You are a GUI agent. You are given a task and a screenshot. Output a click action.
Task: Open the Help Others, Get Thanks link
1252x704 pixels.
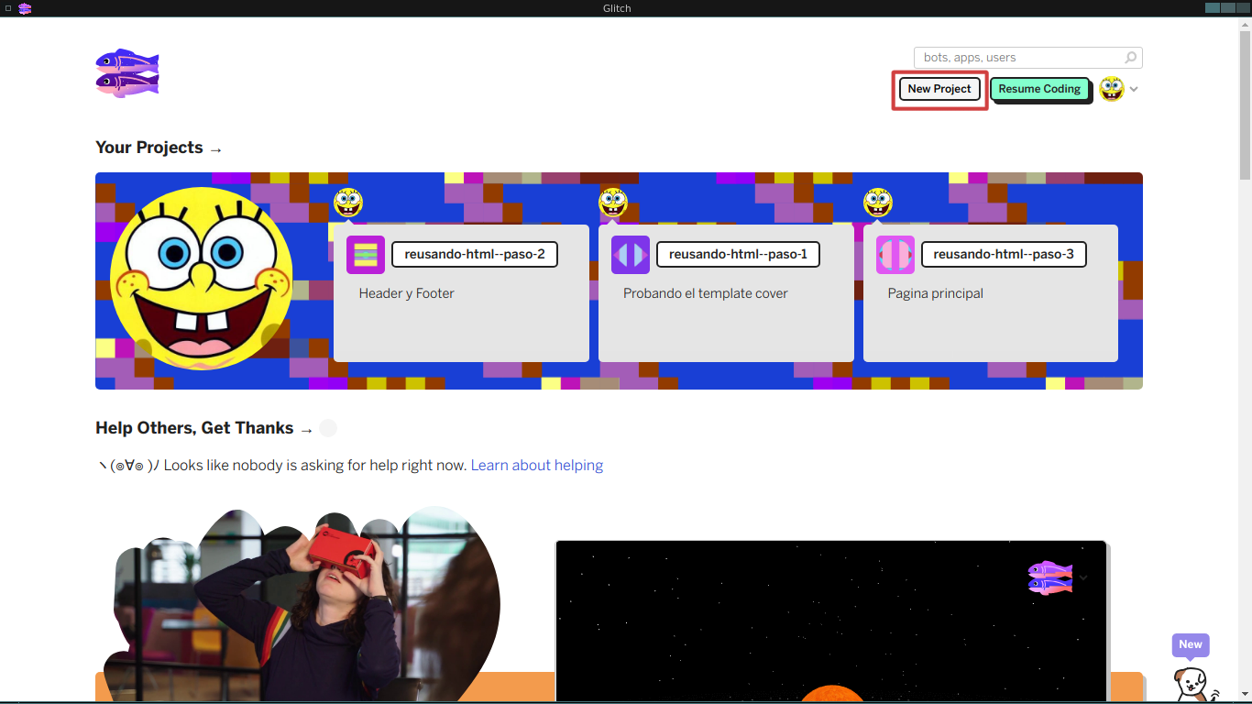coord(204,428)
